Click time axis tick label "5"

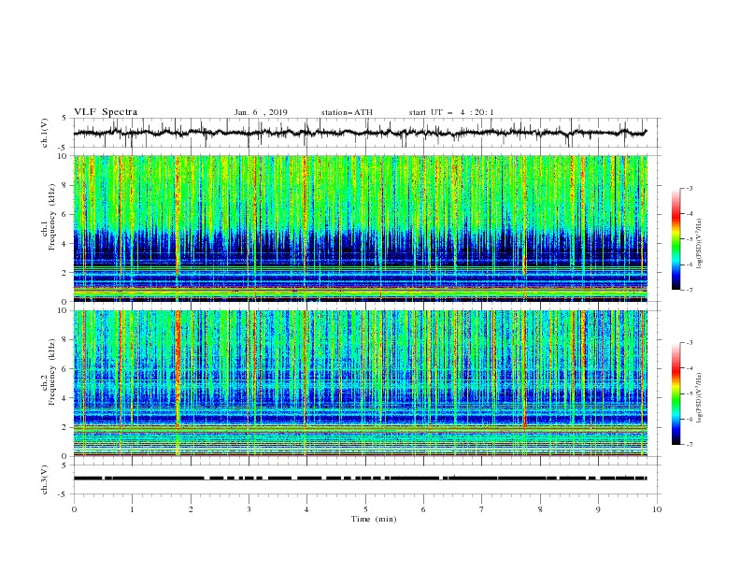click(365, 509)
